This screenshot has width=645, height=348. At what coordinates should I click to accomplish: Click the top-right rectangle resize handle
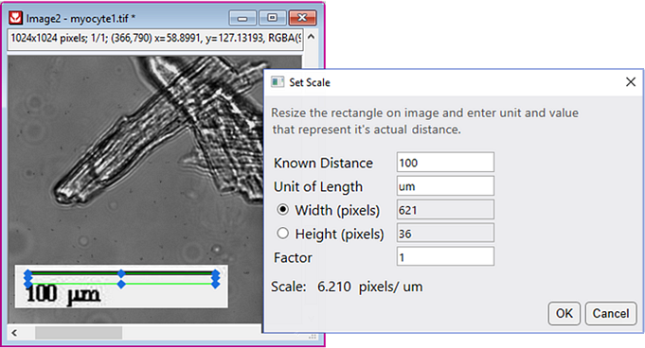(215, 273)
